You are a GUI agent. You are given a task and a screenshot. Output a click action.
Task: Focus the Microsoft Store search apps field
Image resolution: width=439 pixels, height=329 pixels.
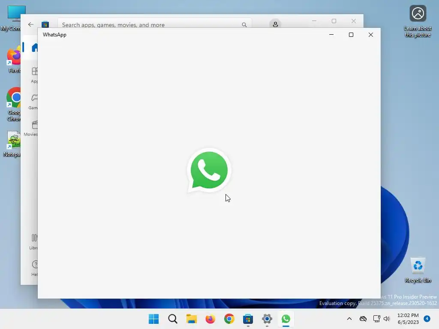(x=154, y=24)
